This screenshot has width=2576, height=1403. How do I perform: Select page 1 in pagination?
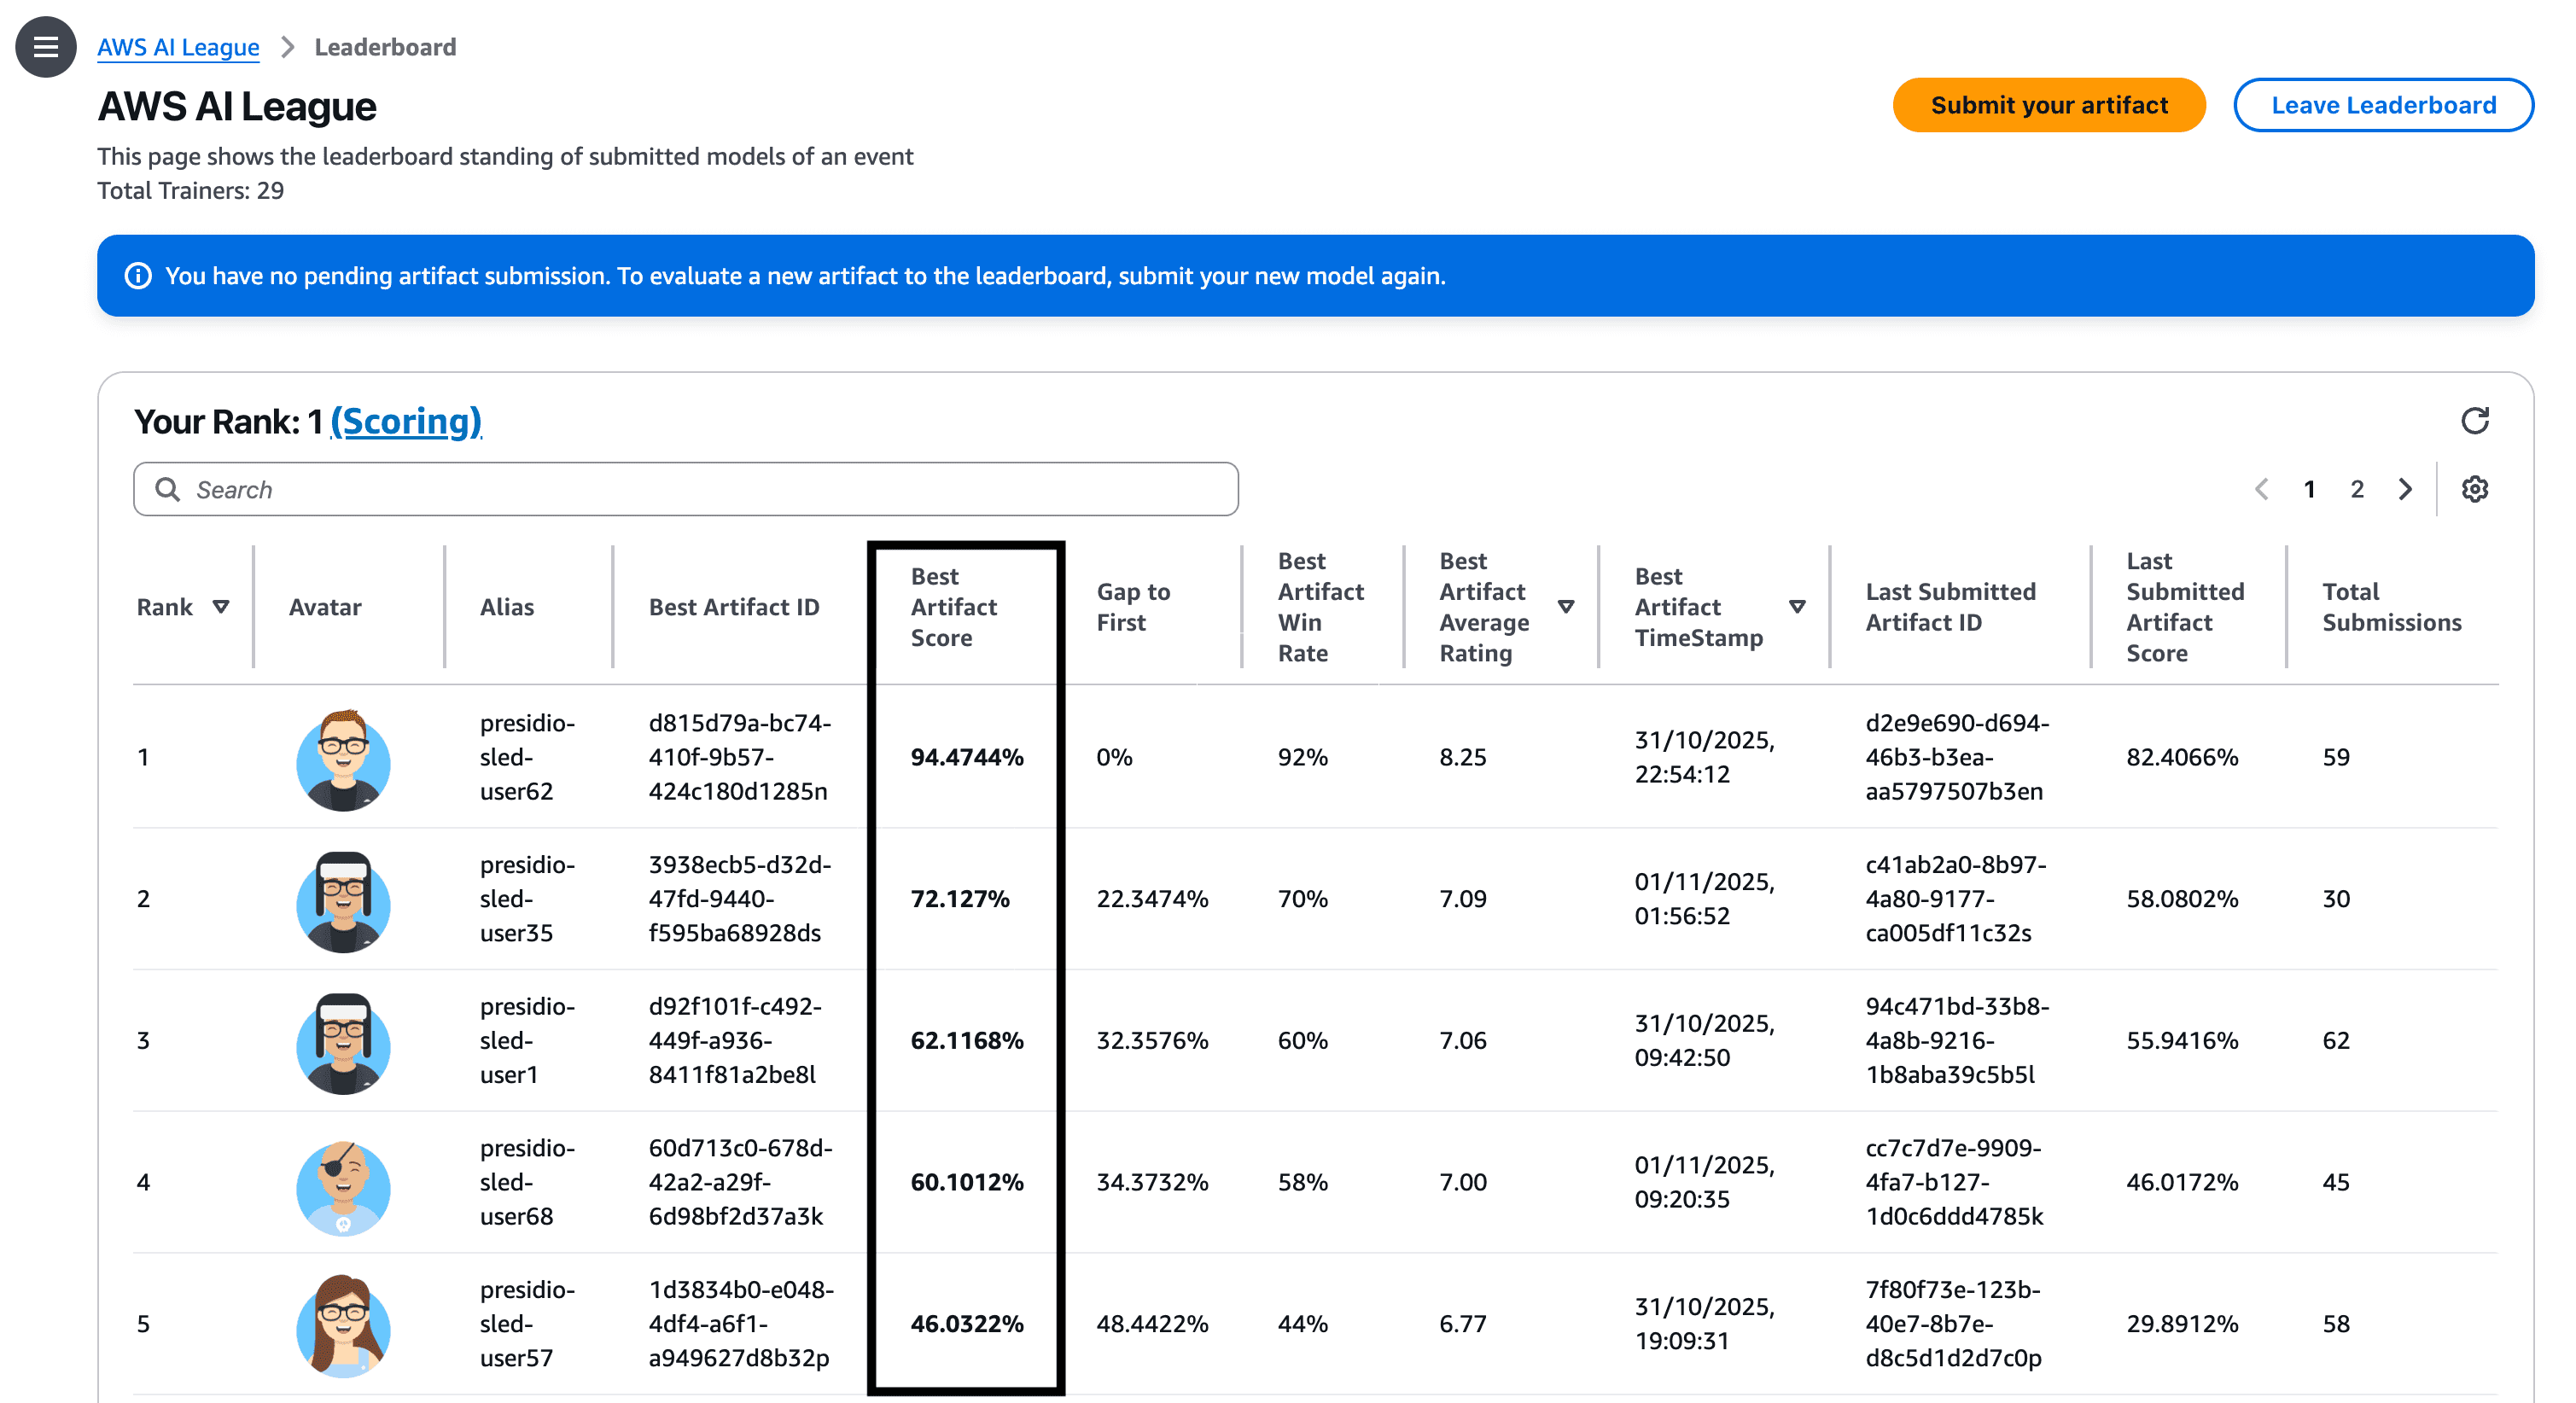[2309, 489]
